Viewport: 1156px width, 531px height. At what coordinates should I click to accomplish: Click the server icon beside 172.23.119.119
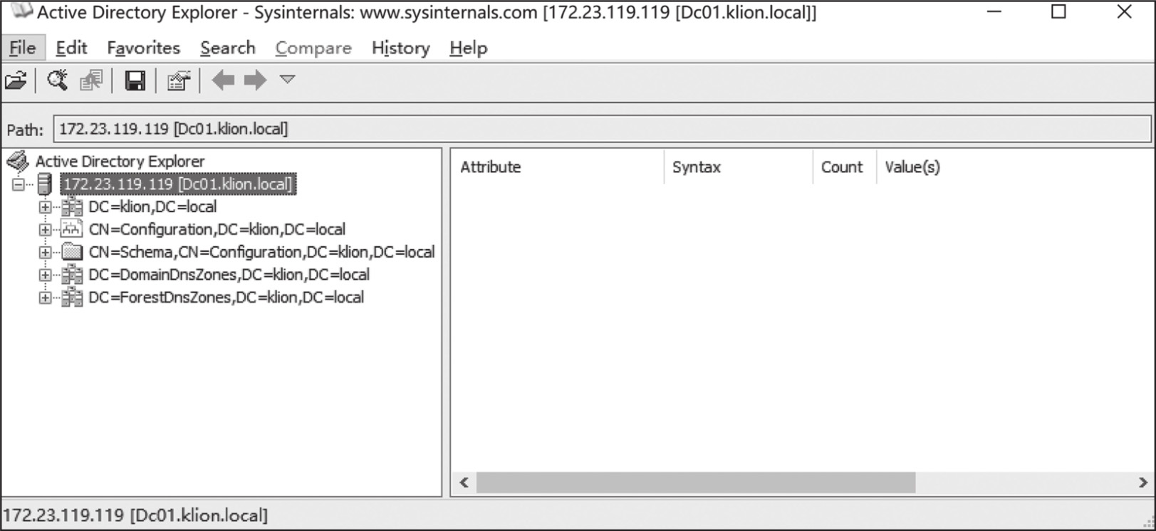(x=44, y=184)
